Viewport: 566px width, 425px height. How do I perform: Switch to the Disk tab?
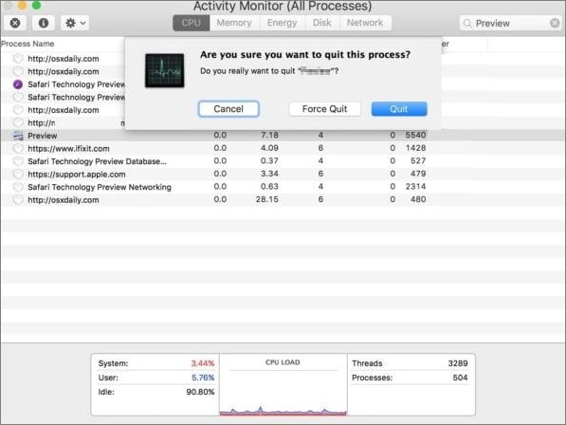coord(322,23)
